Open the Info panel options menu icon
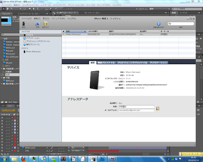 [199, 13]
